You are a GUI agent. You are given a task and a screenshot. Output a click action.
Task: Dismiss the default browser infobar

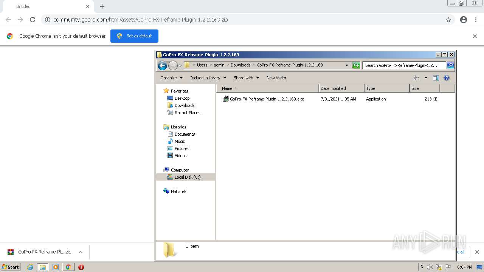click(x=475, y=36)
